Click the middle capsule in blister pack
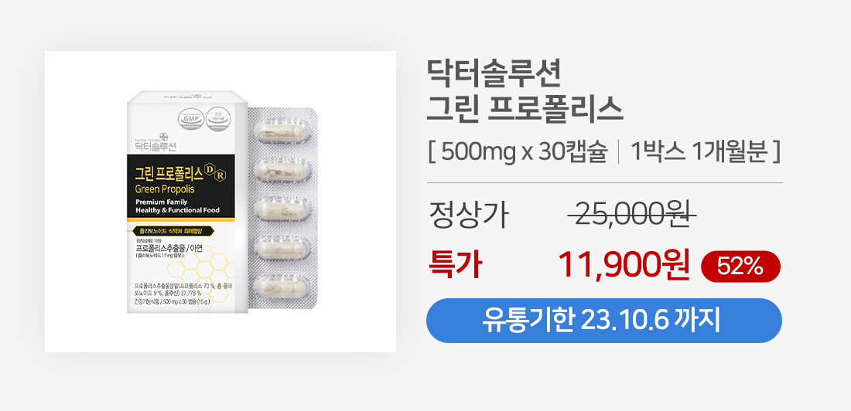This screenshot has height=411, width=851. [x=282, y=209]
